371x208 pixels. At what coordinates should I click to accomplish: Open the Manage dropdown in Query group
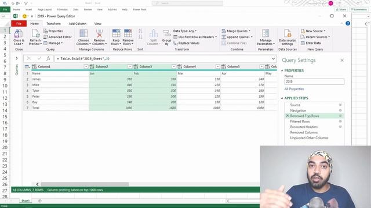point(53,43)
